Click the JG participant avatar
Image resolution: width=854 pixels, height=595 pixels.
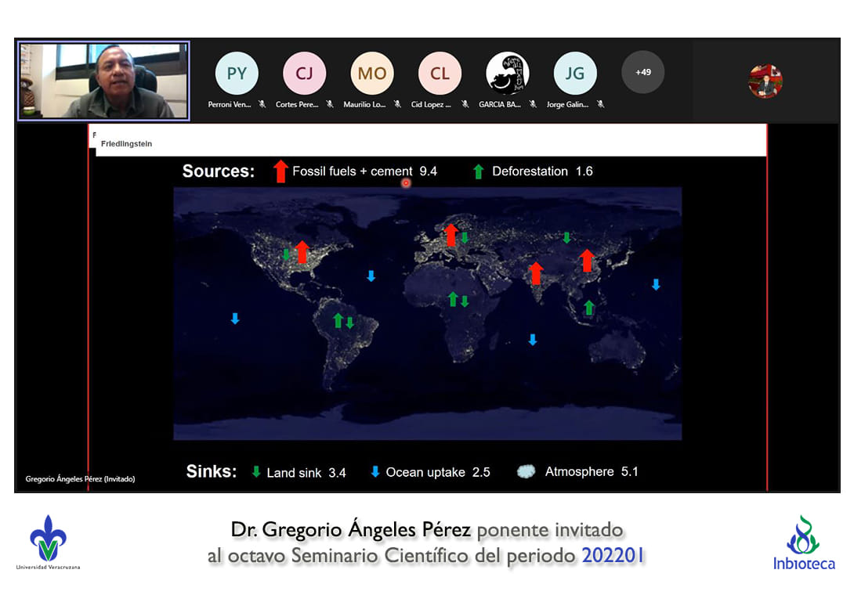click(575, 74)
